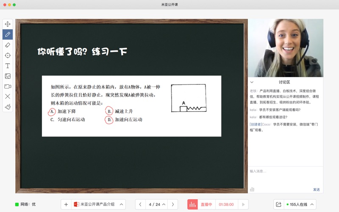Activate the crosshair pointer tool

(8, 55)
